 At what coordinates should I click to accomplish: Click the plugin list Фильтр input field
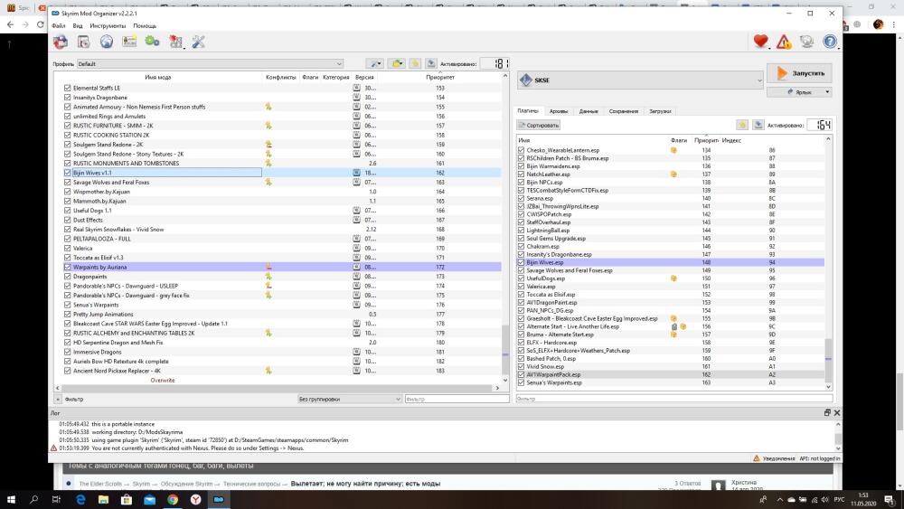tap(674, 399)
